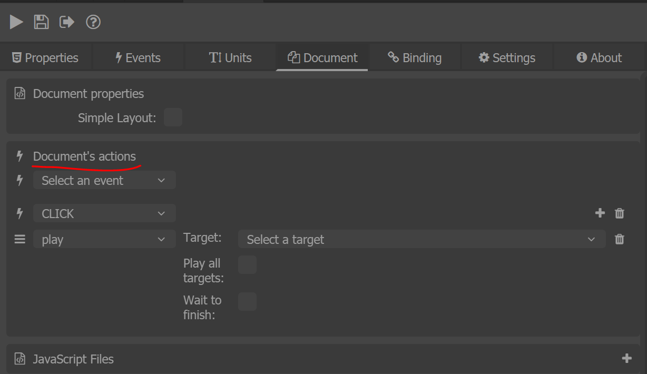Image resolution: width=647 pixels, height=374 pixels.
Task: Delete the CLICK event with trash icon
Action: click(620, 213)
